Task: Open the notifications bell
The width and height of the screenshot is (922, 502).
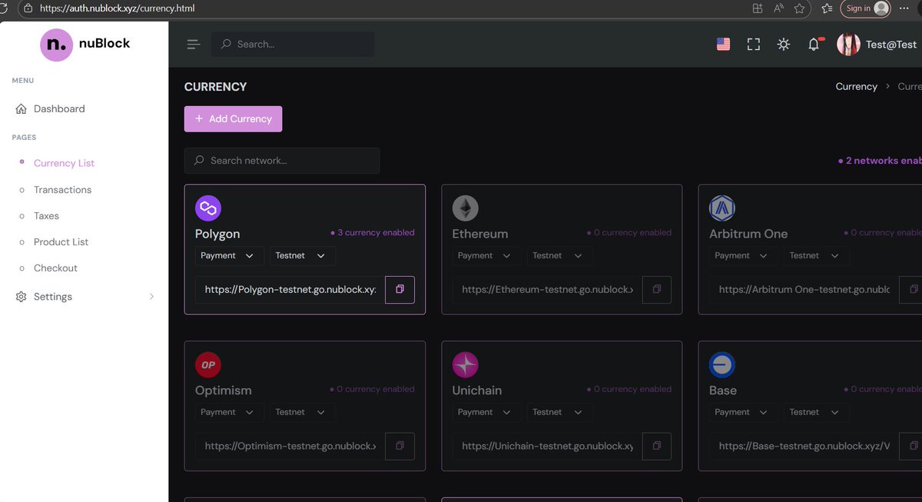Action: [x=814, y=45]
